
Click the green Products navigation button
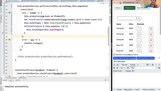[x=129, y=8]
